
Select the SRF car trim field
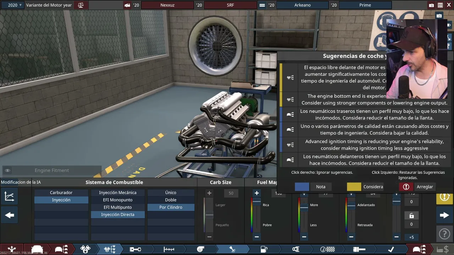point(230,5)
